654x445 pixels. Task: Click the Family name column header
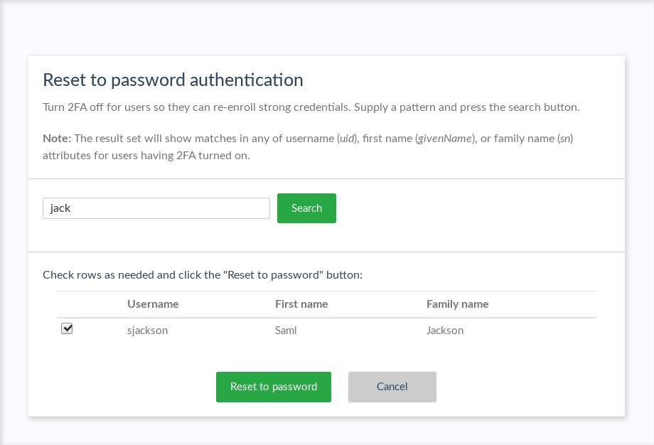tap(457, 304)
